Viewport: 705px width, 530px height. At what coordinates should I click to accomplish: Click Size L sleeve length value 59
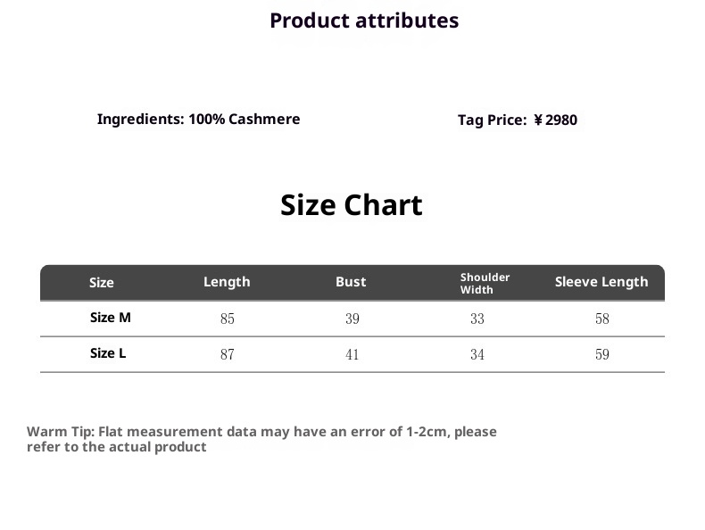602,354
